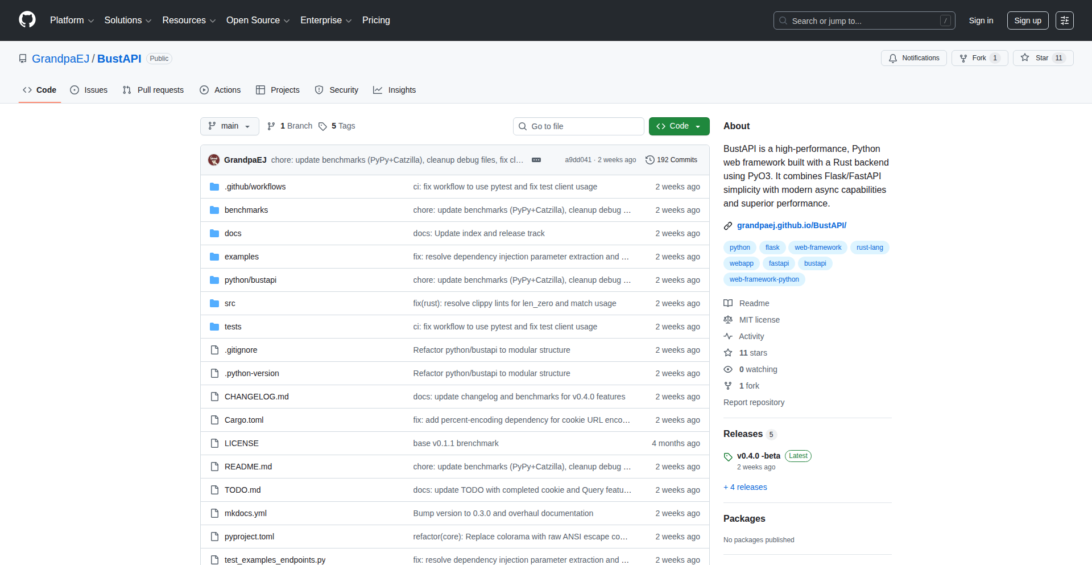The image size is (1092, 565).
Task: Open the .github/workflows folder
Action: [255, 187]
